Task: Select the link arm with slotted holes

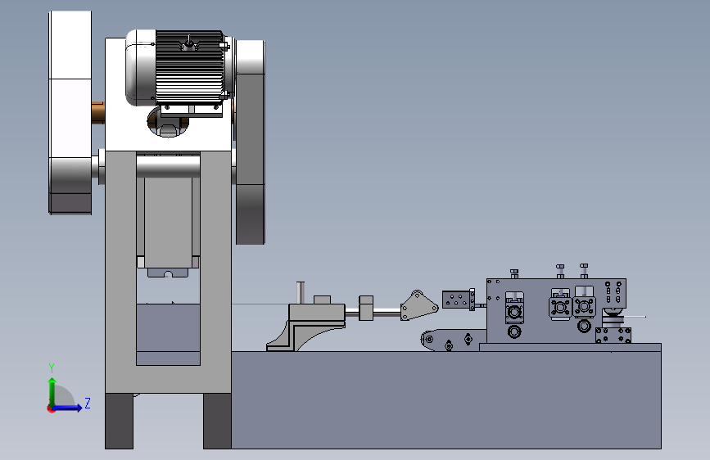Action: point(453,340)
